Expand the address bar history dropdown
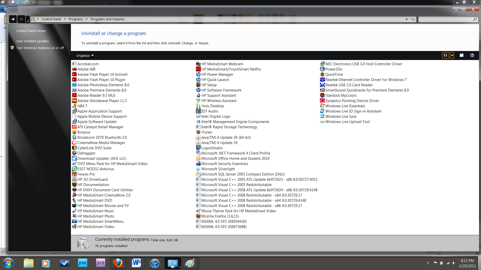Image resolution: width=481 pixels, height=270 pixels. coord(407,19)
